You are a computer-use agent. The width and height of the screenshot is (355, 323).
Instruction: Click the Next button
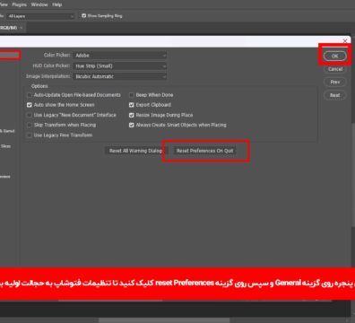click(x=335, y=95)
